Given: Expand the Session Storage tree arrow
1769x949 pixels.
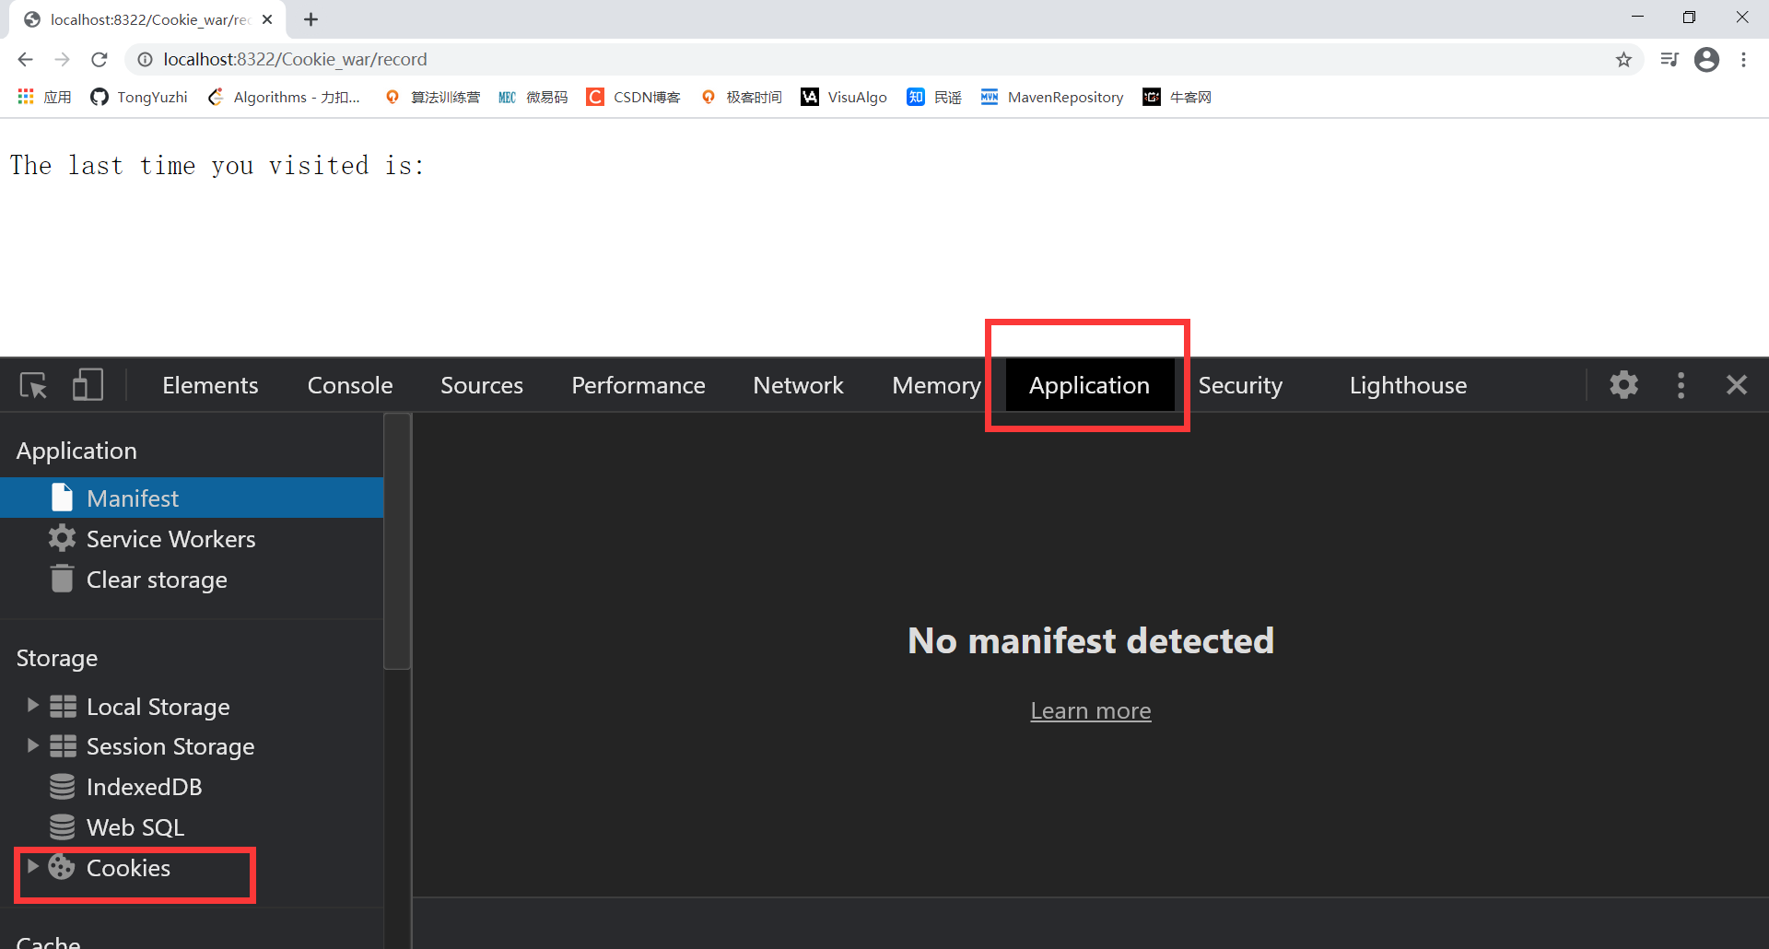Looking at the screenshot, I should 32,745.
